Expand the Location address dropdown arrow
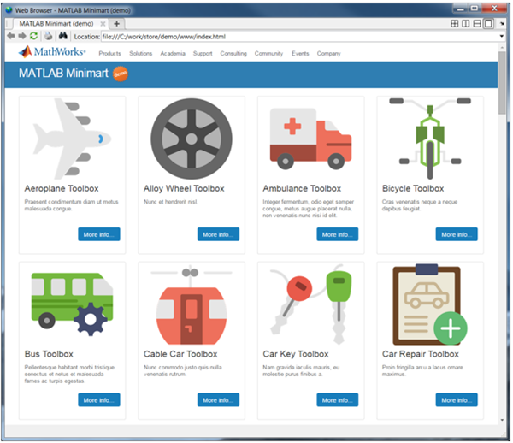The image size is (513, 443). 502,37
